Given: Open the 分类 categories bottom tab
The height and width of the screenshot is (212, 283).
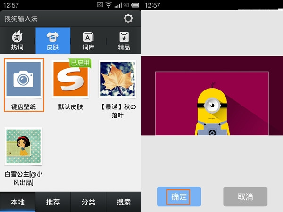Looking at the screenshot, I should tap(88, 202).
